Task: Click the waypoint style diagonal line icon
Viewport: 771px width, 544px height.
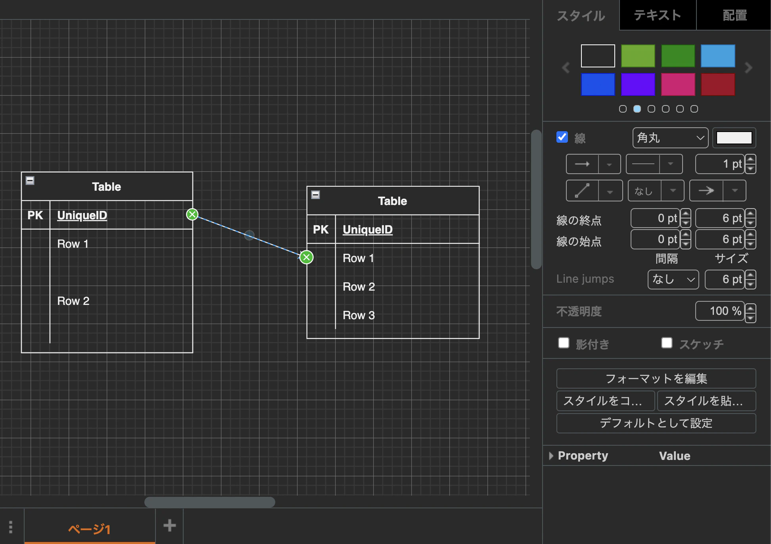Action: click(x=582, y=191)
